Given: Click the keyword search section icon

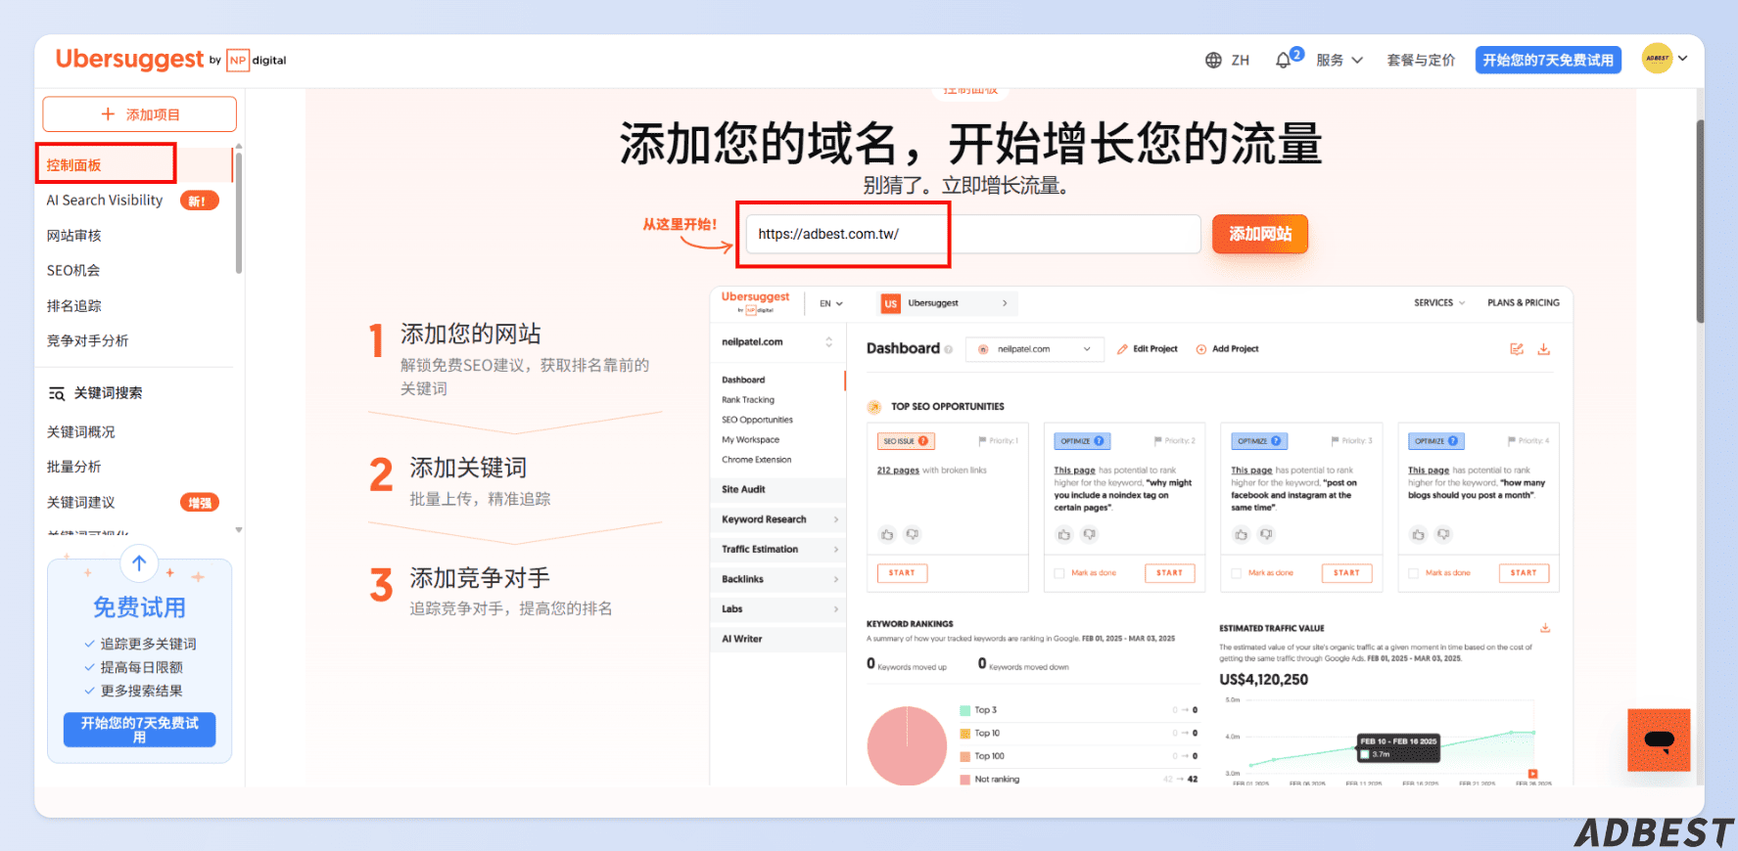Looking at the screenshot, I should [x=57, y=393].
